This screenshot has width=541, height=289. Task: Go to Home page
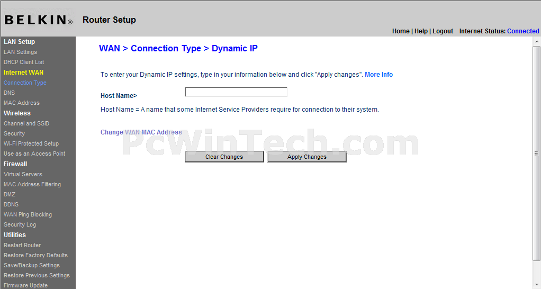click(401, 31)
